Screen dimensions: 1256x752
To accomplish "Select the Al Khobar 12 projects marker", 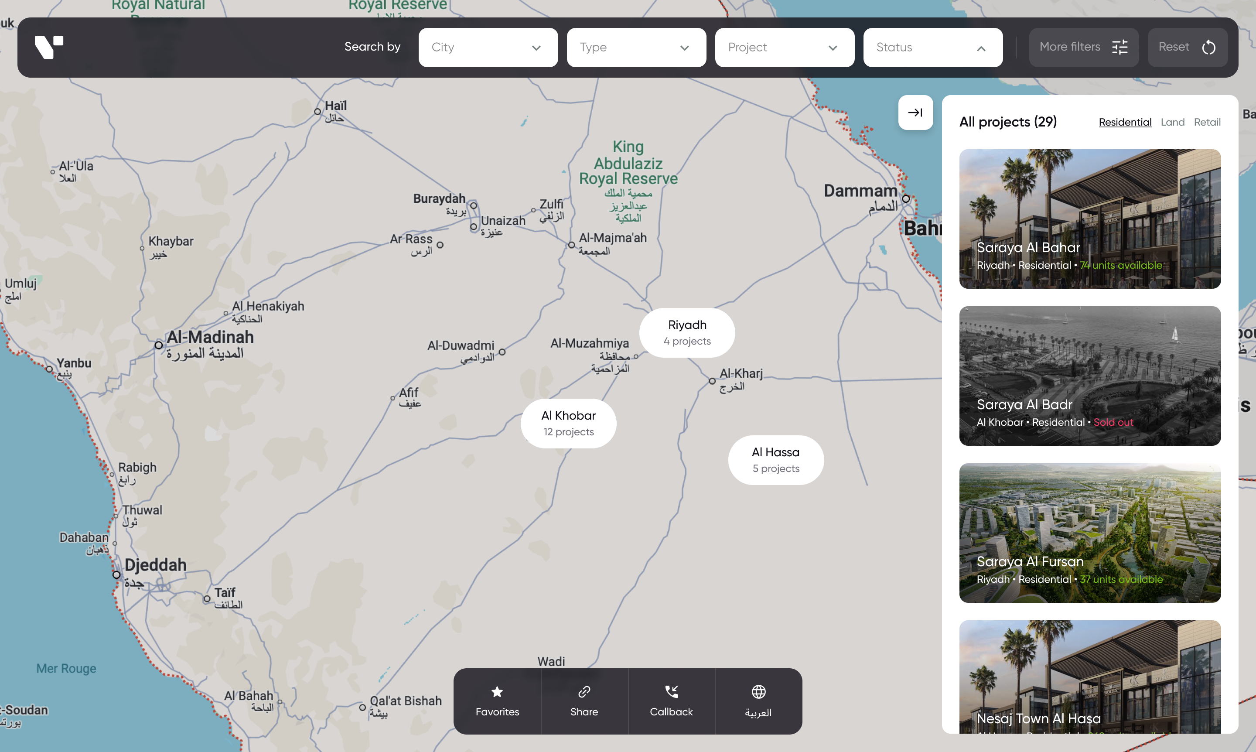I will tap(568, 423).
